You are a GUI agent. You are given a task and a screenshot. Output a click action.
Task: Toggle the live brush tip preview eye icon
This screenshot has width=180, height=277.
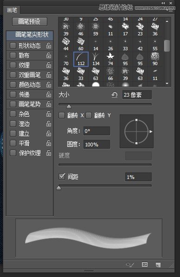click(130, 264)
